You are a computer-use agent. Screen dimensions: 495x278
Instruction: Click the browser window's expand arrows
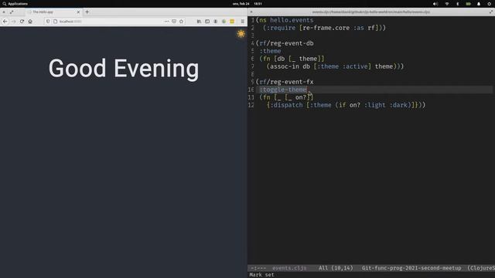[12, 12]
